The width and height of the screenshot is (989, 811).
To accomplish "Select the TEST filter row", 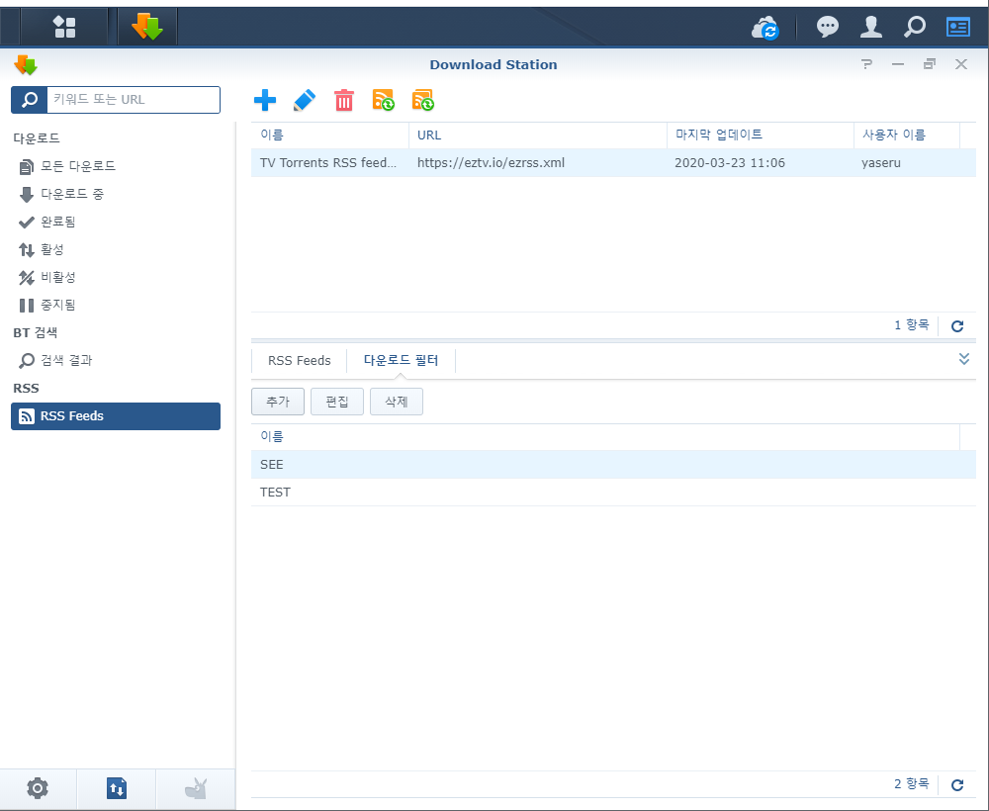I will tap(613, 492).
